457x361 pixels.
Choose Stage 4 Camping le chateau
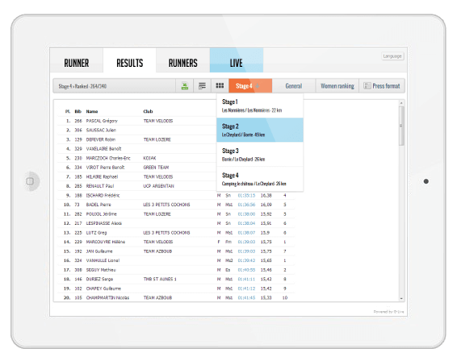[x=260, y=179]
